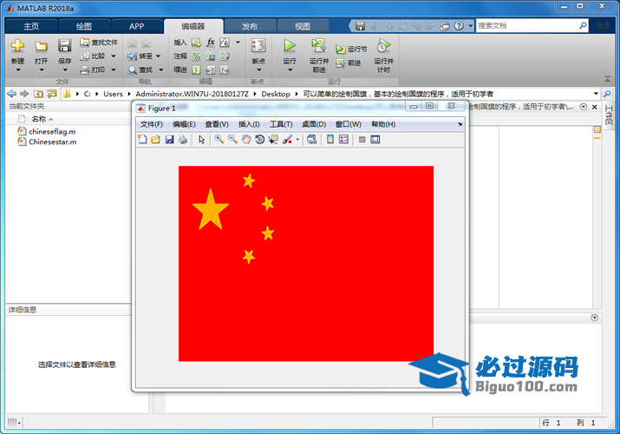
Task: Open Figure 1 插入(I) menu
Action: coord(249,124)
